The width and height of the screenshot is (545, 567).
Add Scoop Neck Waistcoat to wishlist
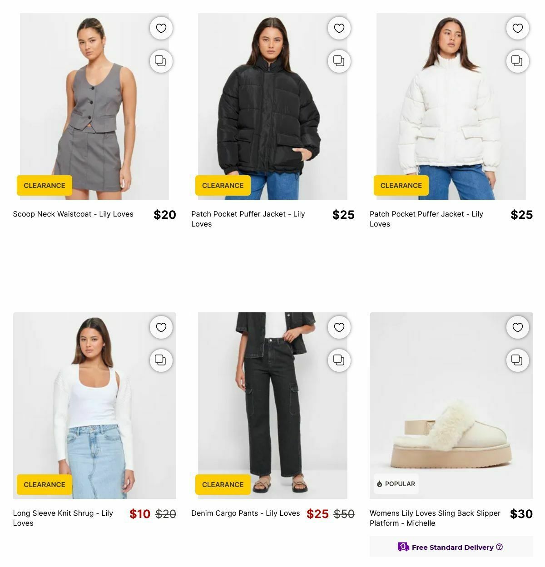pyautogui.click(x=161, y=28)
